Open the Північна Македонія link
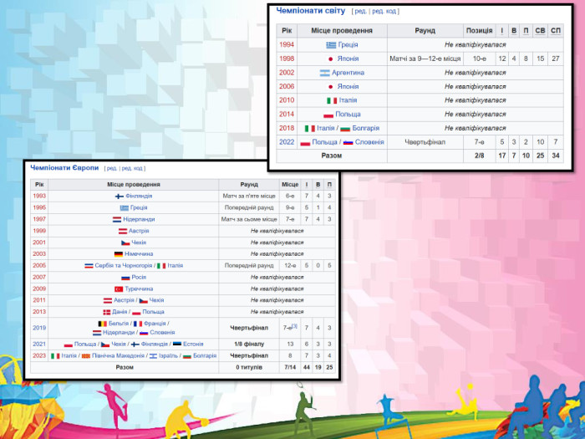Screen dimensions: 585x439 (116, 355)
